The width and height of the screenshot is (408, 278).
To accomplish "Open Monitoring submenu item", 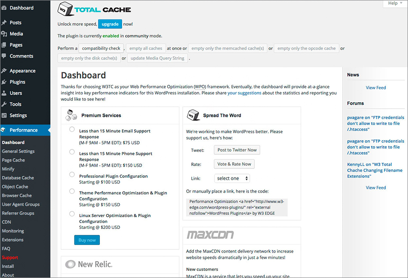I will click(13, 231).
